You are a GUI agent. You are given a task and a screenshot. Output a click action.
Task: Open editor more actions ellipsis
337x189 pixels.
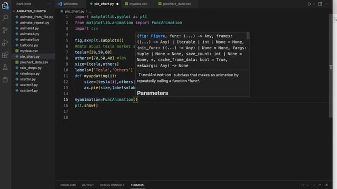tap(326, 4)
